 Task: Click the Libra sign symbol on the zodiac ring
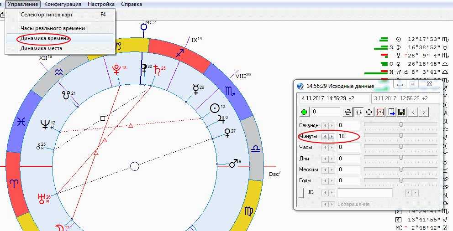coord(256,149)
